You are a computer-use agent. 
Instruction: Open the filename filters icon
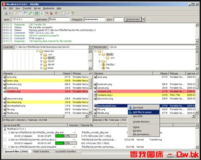62,13
